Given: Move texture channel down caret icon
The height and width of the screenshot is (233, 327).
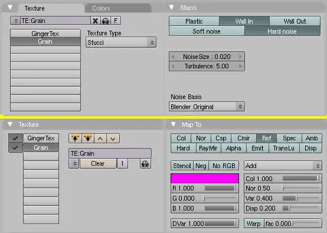Looking at the screenshot, I should (x=113, y=139).
